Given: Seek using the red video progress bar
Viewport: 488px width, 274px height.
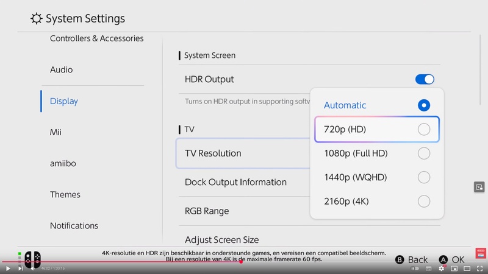Looking at the screenshot, I should pyautogui.click(x=121, y=262).
